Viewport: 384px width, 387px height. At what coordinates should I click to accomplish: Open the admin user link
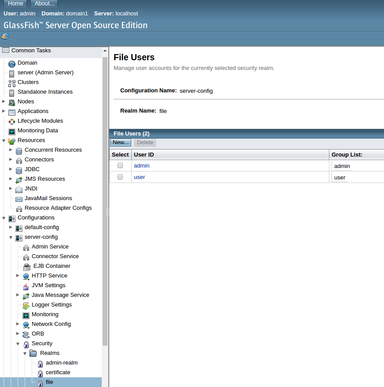click(x=142, y=166)
